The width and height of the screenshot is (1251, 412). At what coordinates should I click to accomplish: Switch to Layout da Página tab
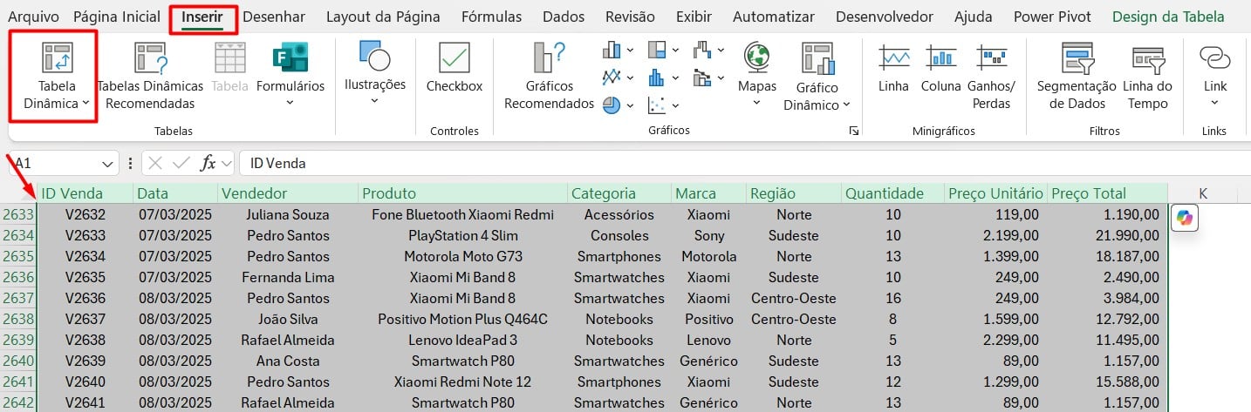tap(384, 17)
